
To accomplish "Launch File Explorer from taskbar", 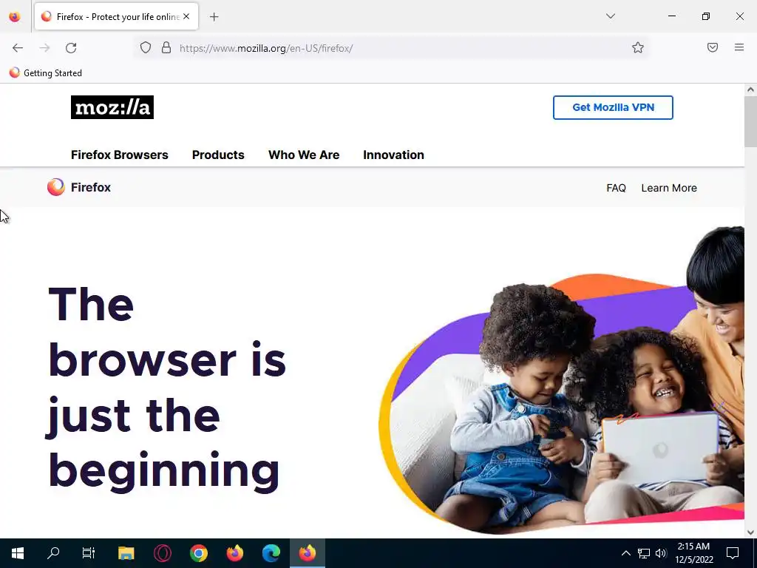I will tap(126, 553).
